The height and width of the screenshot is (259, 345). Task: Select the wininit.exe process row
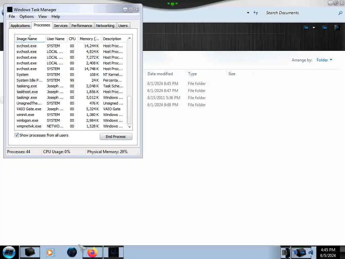pos(71,115)
